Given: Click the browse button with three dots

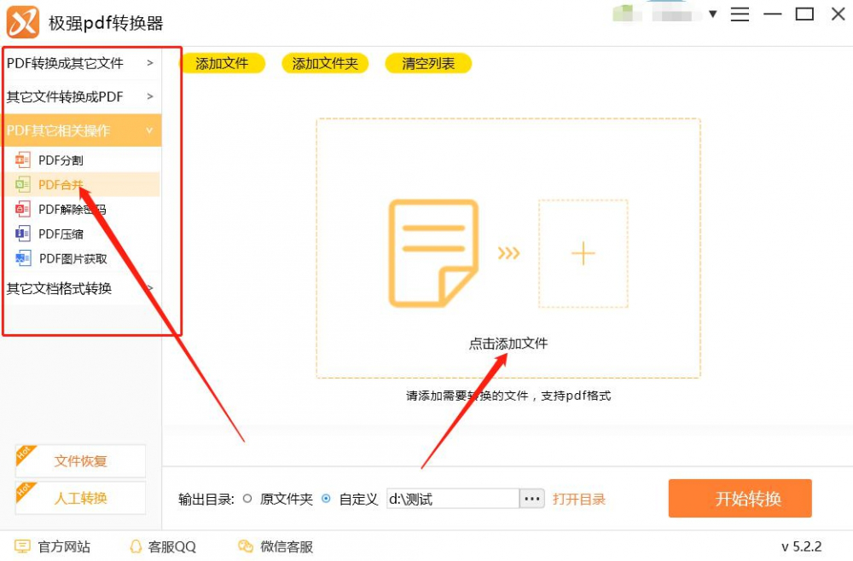Looking at the screenshot, I should (532, 499).
